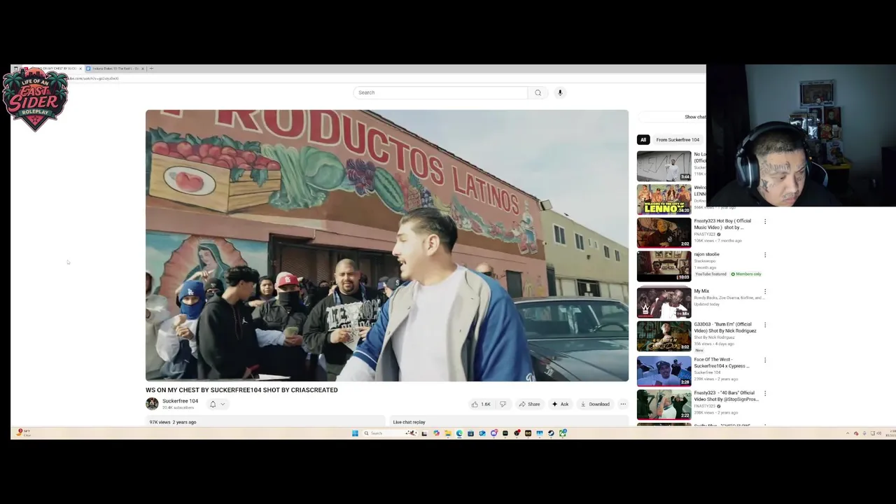Image resolution: width=896 pixels, height=504 pixels.
Task: Activate voice search microphone icon
Action: [x=560, y=92]
